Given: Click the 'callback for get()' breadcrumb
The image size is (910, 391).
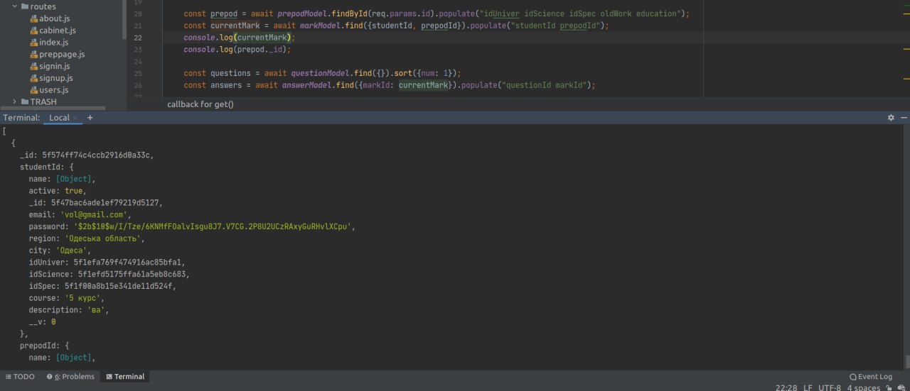Looking at the screenshot, I should pyautogui.click(x=200, y=104).
